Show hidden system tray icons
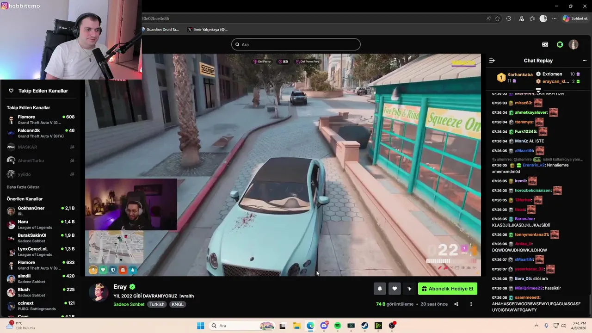 point(536,326)
